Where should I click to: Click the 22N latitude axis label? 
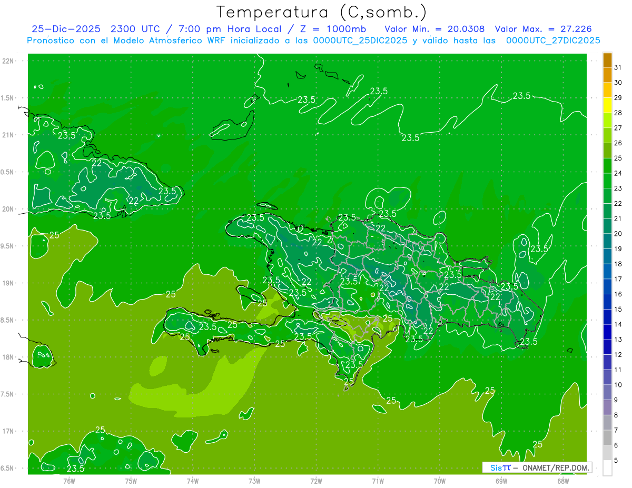pos(8,61)
